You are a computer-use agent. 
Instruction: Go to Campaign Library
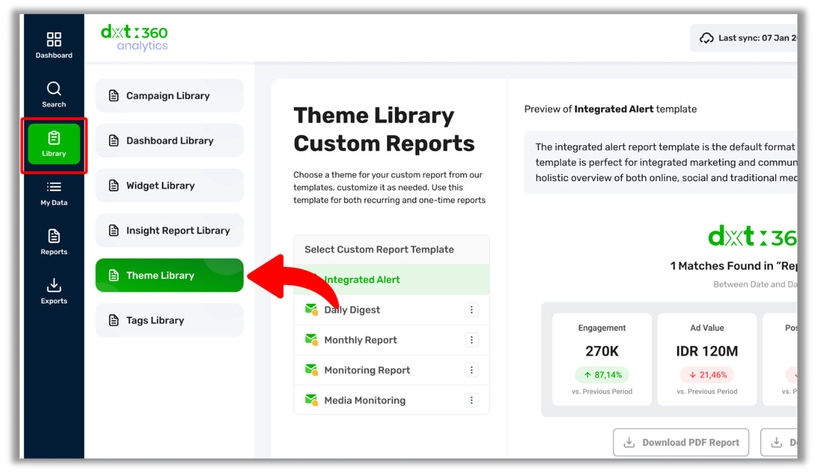[x=169, y=96]
